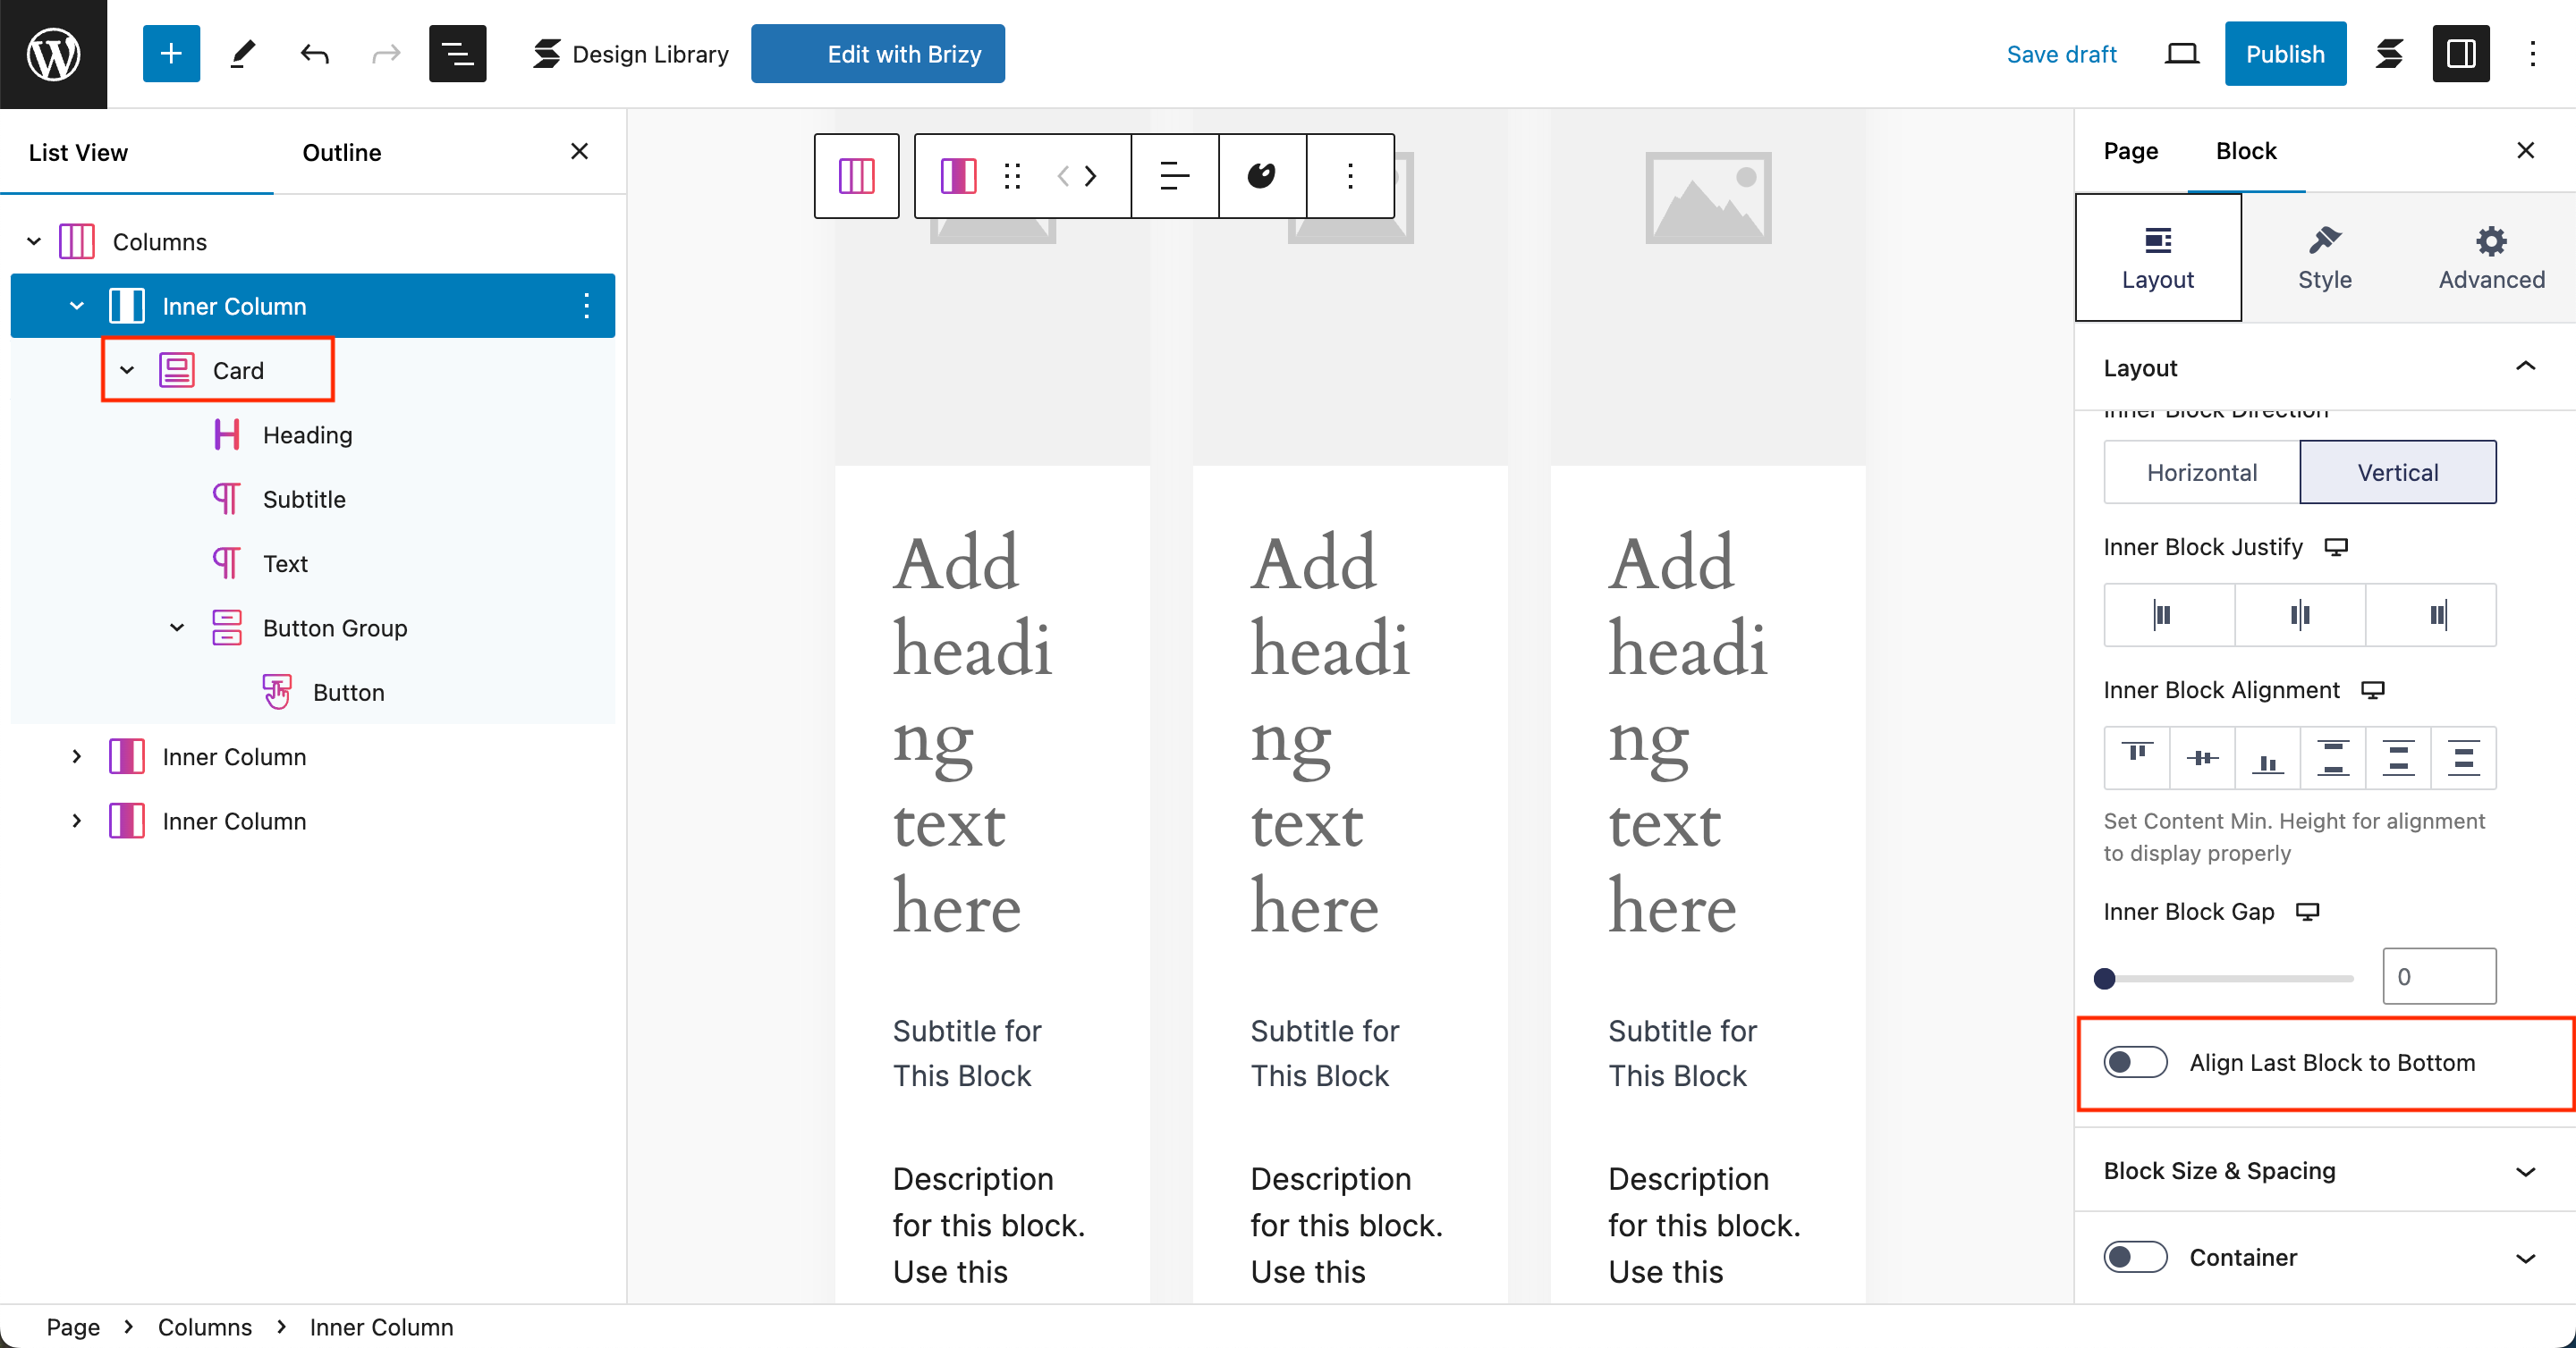This screenshot has width=2576, height=1348.
Task: Click the Edit with Brizy button
Action: [877, 54]
